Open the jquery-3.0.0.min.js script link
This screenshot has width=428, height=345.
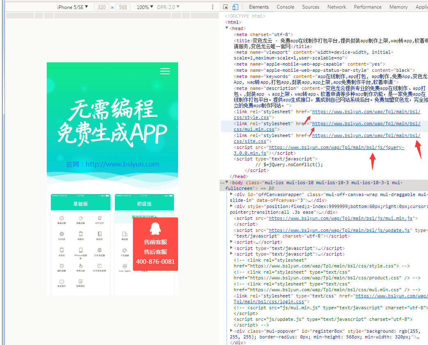319,150
